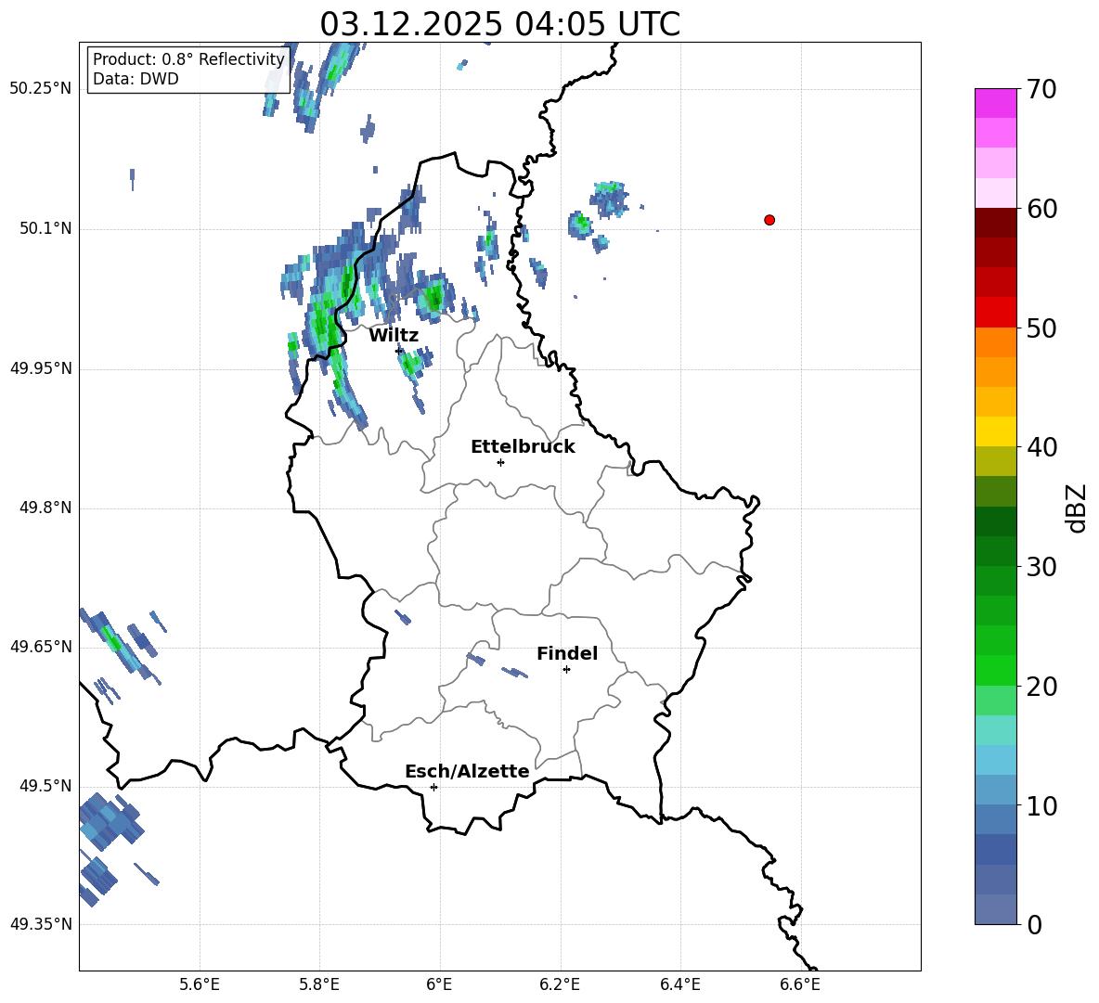Click the bright green 20 dBZ colorbar segment

(x=995, y=670)
